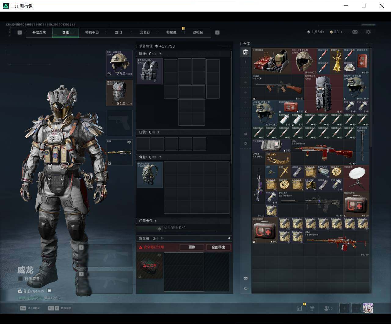Select the equipped DICH helmet 29.0/29.0
Screen dimensions: 391x324
pos(119,63)
